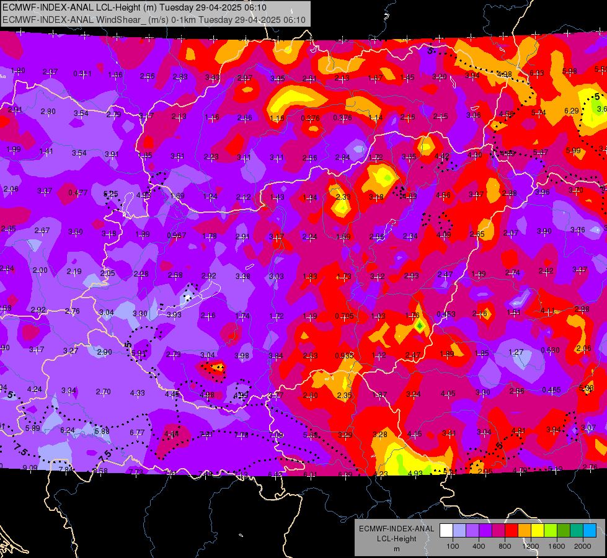Viewport: 607px width, 558px height.
Task: Click the "LCL-Height (m)" title line at top
Action: click(x=135, y=7)
